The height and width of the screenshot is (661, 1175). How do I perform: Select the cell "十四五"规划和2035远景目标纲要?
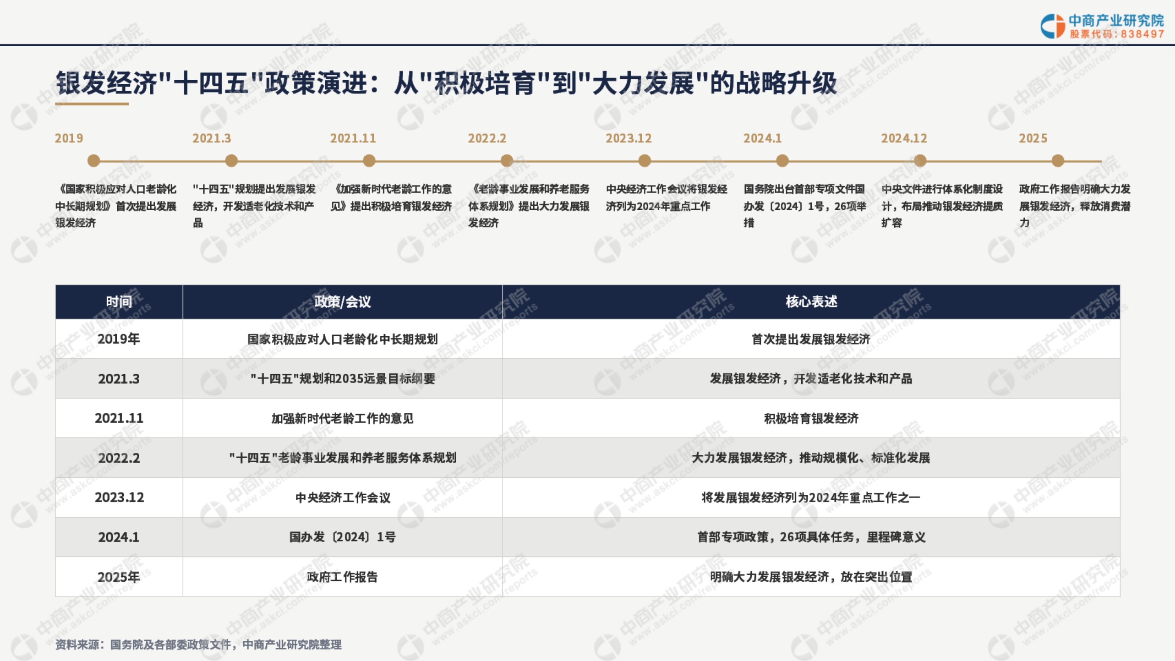pos(342,378)
